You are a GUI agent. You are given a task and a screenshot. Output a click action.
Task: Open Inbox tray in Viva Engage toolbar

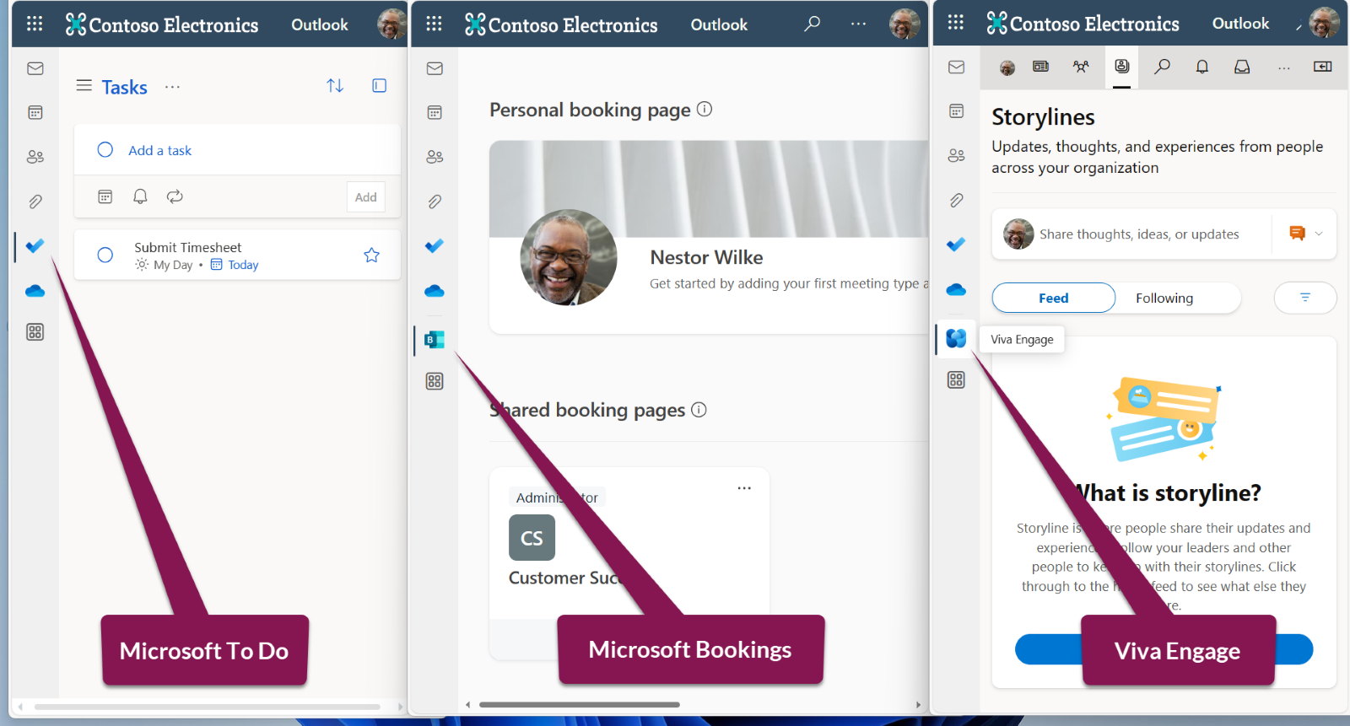coord(1242,67)
